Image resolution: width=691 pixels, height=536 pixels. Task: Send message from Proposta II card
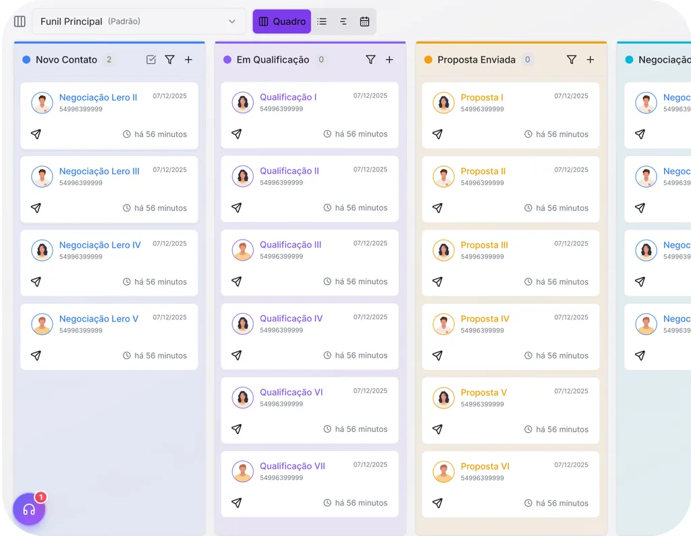coord(437,208)
